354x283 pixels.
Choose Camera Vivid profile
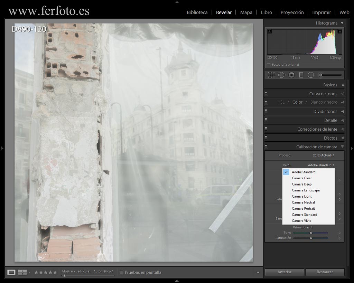coord(308,221)
